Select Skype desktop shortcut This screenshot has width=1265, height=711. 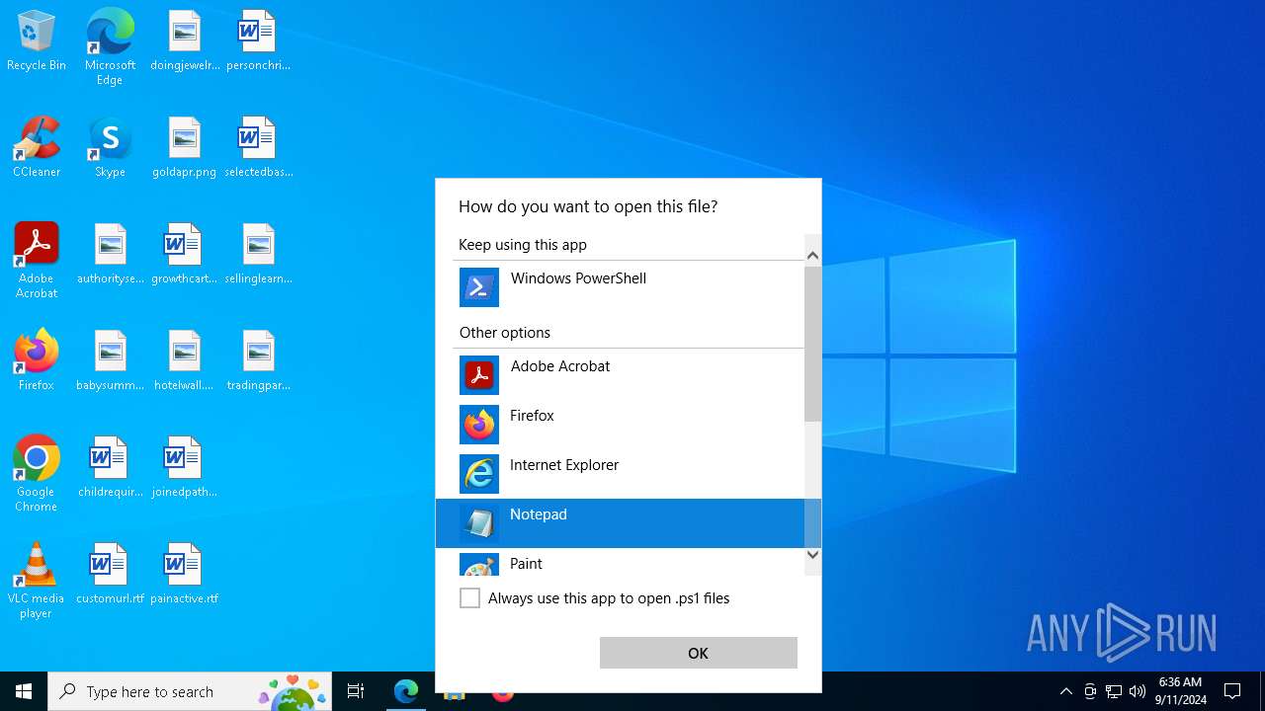coord(110,147)
